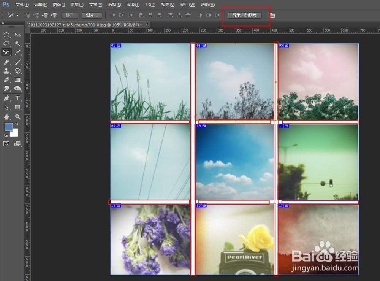Select the Magic Wand tool

(x=17, y=44)
